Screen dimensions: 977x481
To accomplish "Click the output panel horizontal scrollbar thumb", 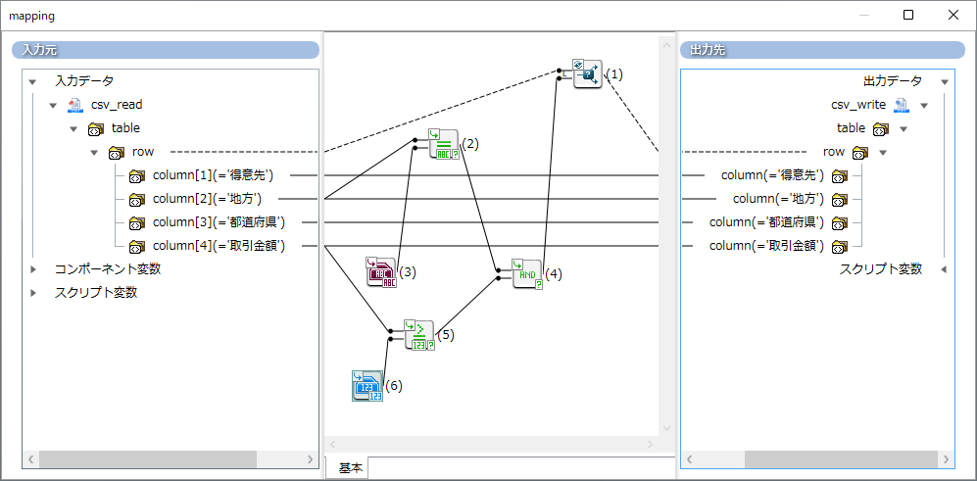I will 841,459.
